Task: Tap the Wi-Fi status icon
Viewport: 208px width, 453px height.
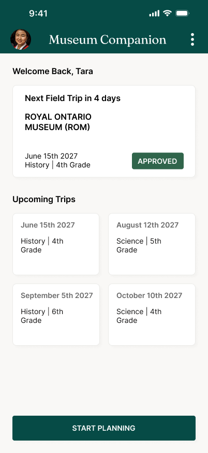Action: [x=167, y=13]
